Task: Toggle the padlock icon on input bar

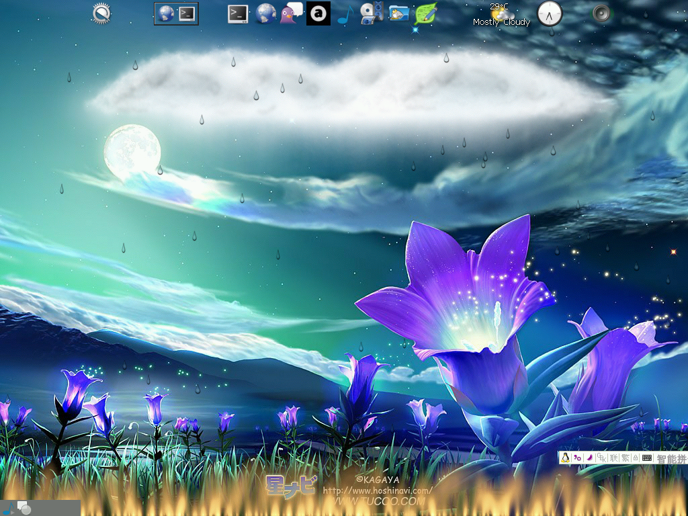Action: click(x=636, y=458)
